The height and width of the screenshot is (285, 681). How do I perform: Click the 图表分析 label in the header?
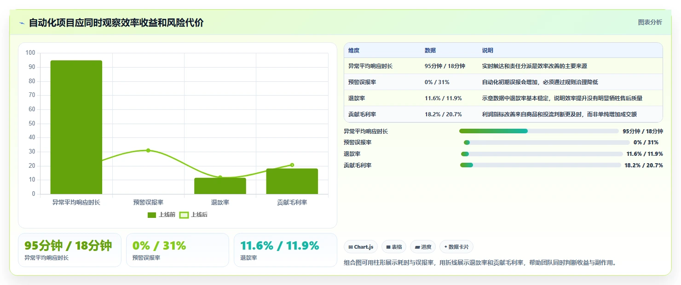point(650,22)
